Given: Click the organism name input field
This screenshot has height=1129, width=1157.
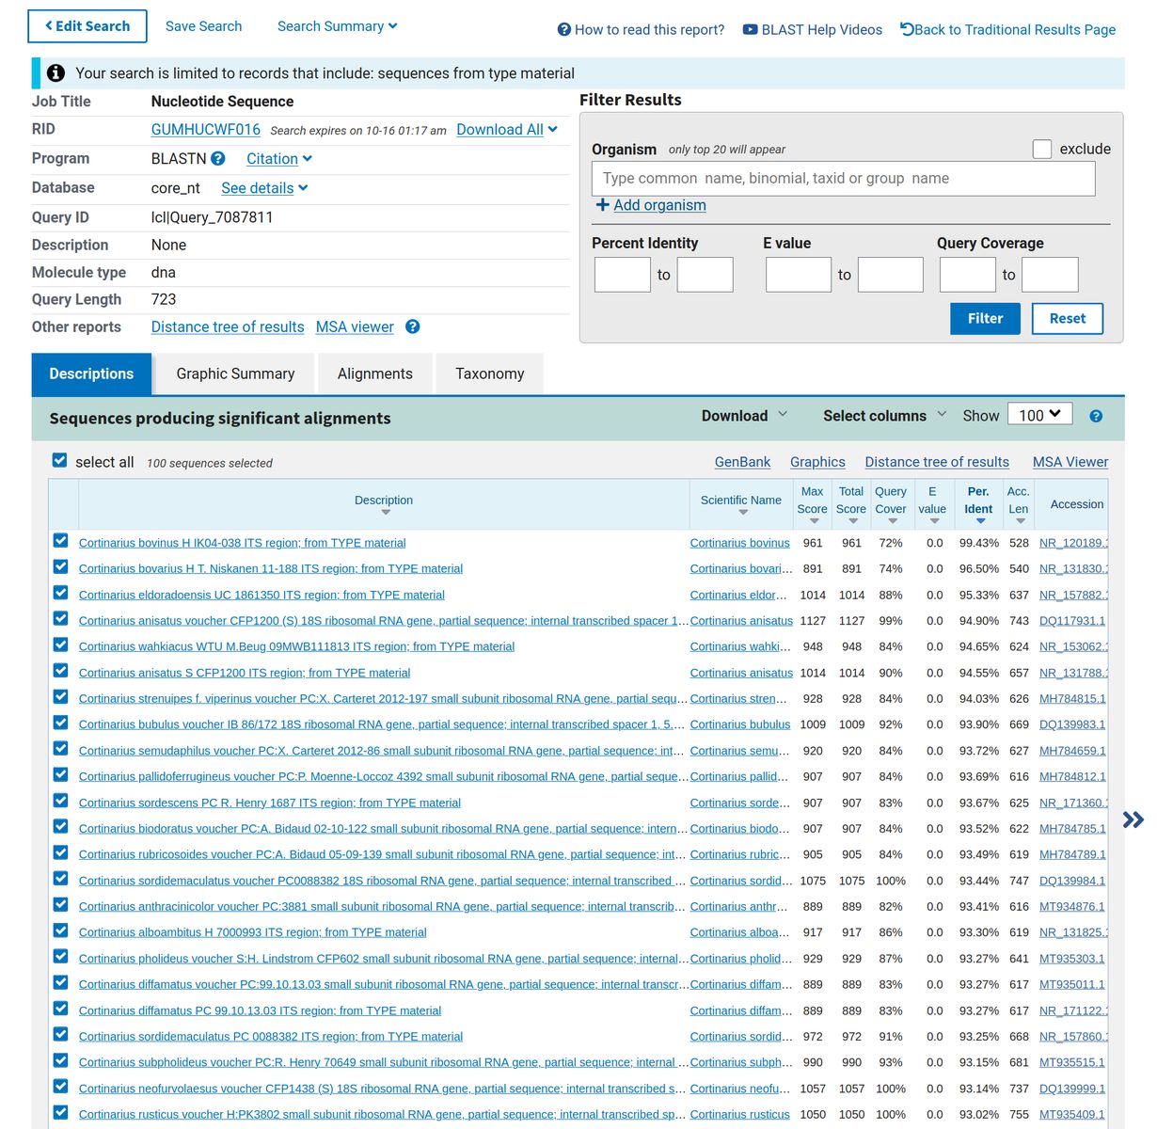Looking at the screenshot, I should (843, 179).
